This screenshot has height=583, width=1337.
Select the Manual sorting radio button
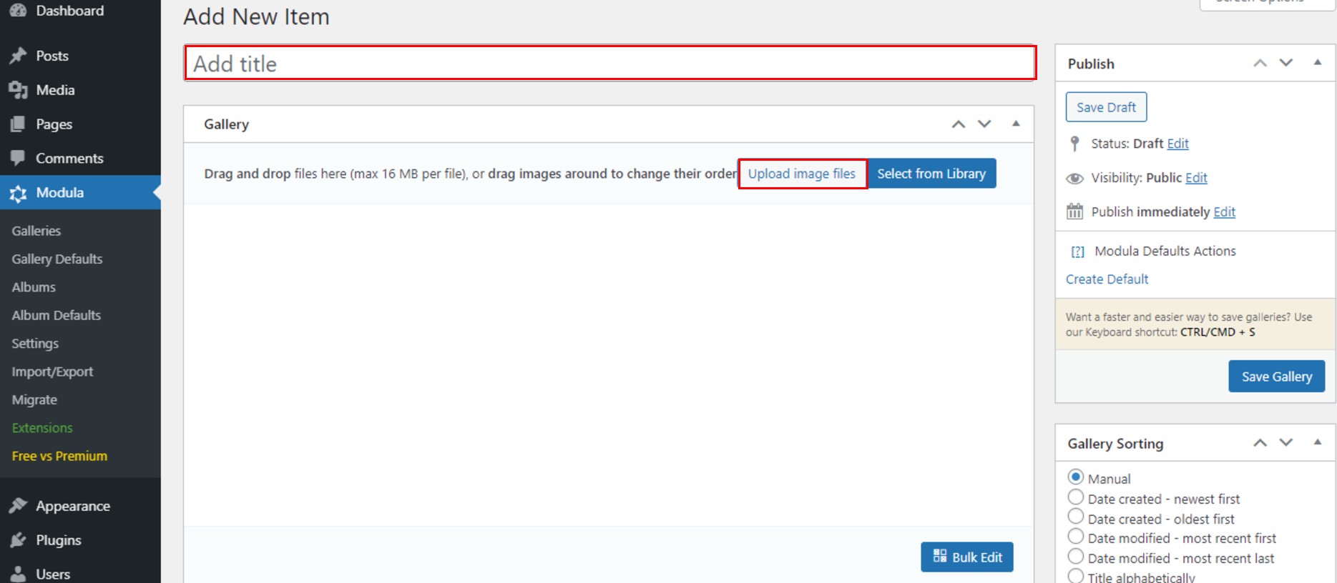1075,477
